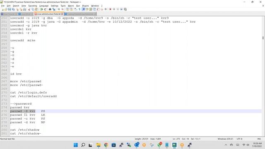Open the Settings menu

[54, 6]
